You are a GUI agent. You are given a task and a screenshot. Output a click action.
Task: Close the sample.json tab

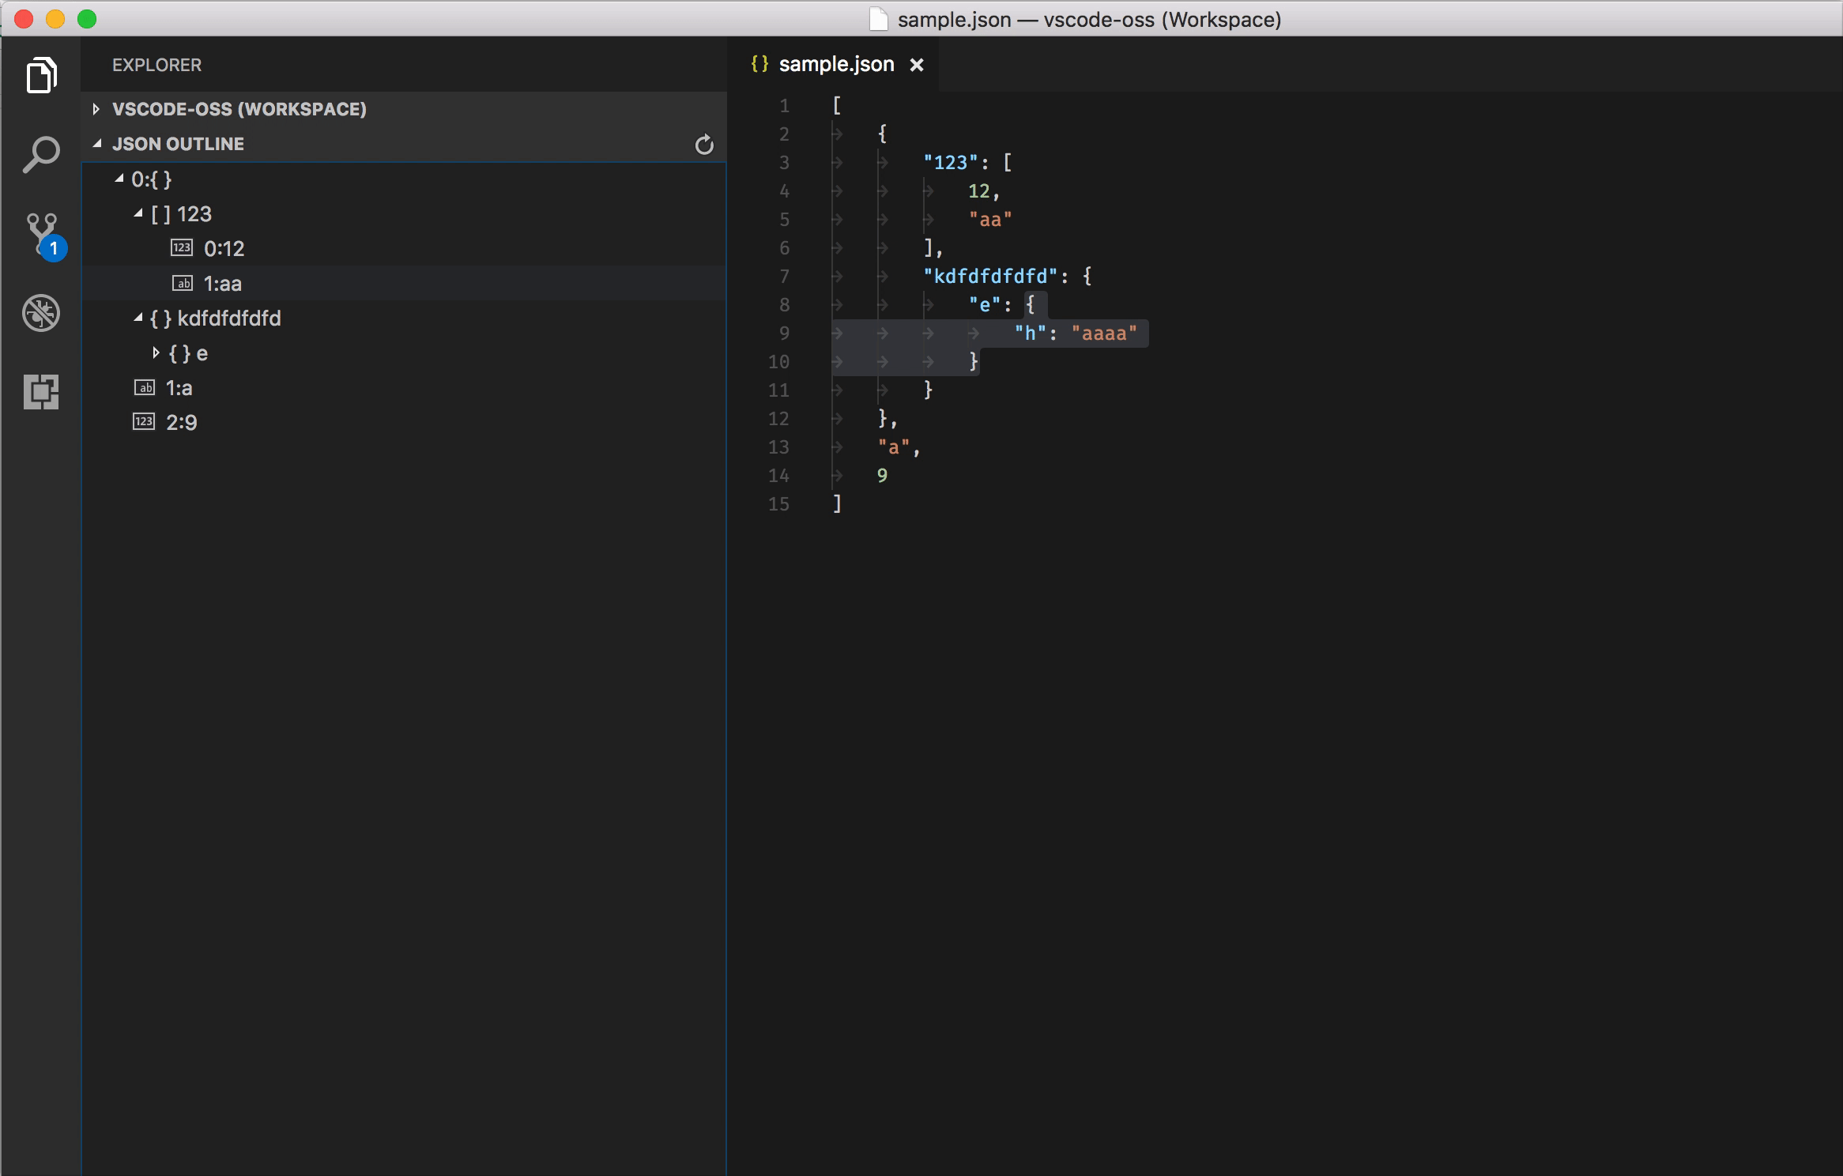(917, 65)
